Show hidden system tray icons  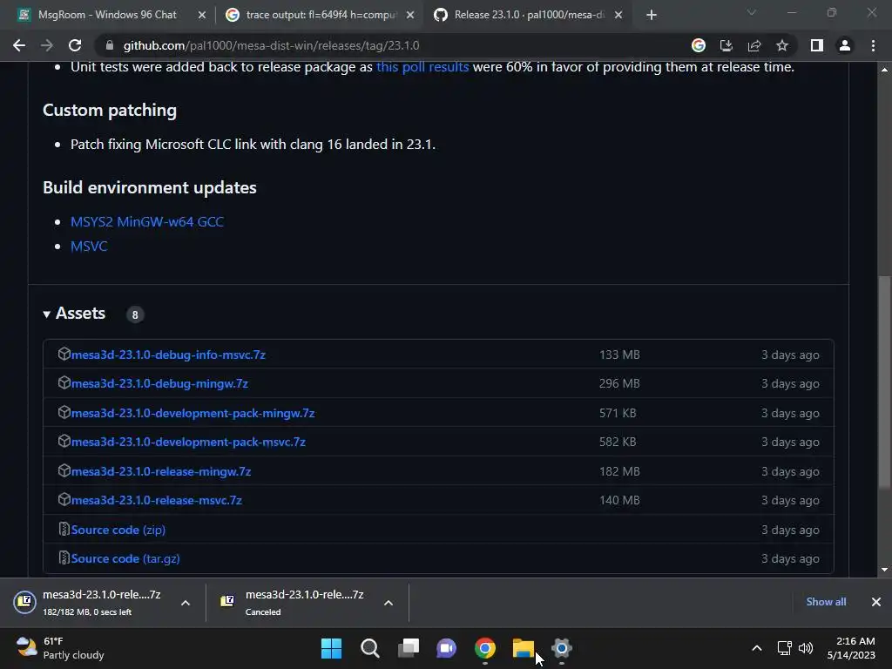[757, 648]
